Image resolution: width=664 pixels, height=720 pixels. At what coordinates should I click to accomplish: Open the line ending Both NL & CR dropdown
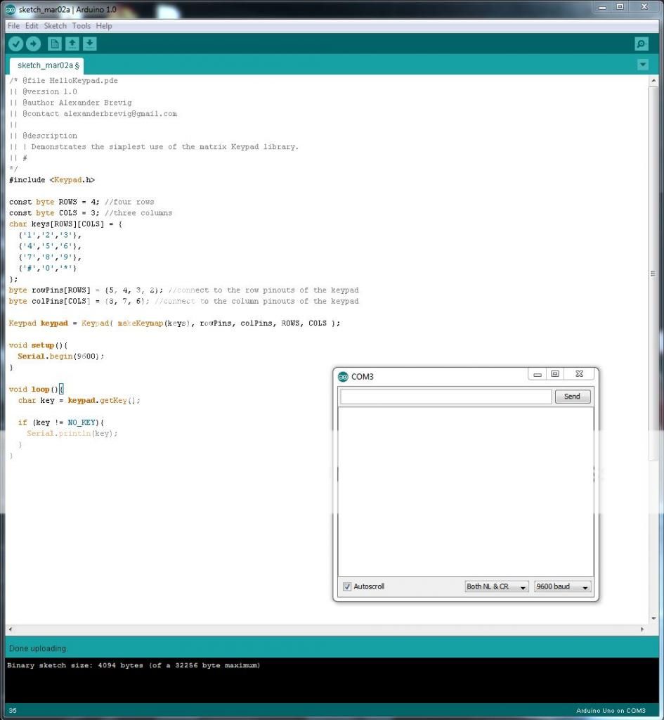pos(497,586)
